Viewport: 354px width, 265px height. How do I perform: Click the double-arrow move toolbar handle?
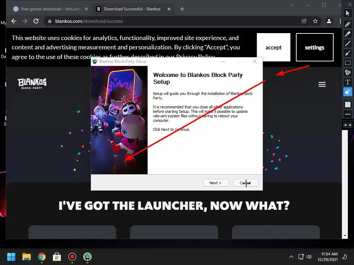click(x=348, y=125)
